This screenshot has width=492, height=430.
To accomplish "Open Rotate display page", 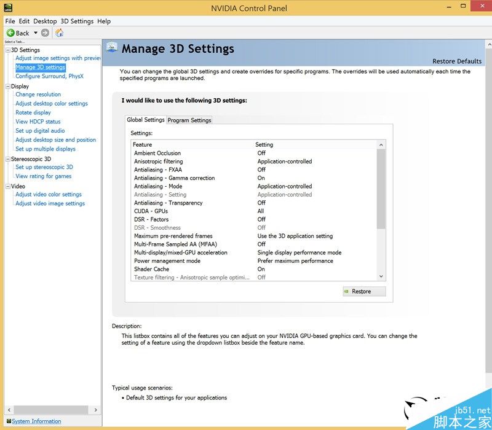I will (33, 112).
